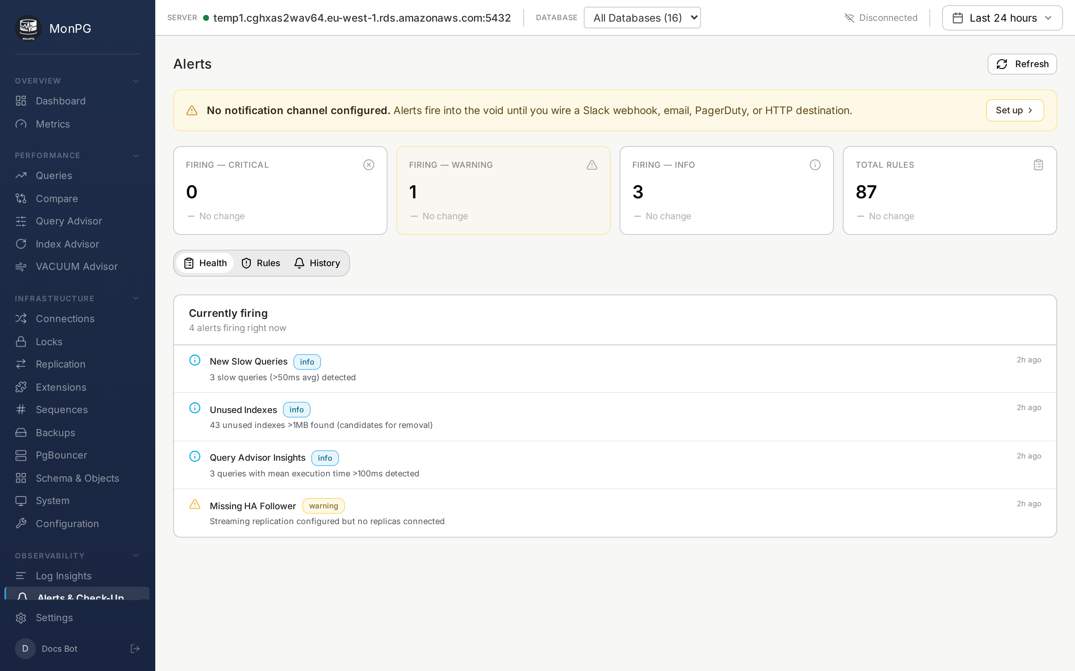
Task: Click the info icon beside New Slow Queries
Action: pyautogui.click(x=194, y=360)
